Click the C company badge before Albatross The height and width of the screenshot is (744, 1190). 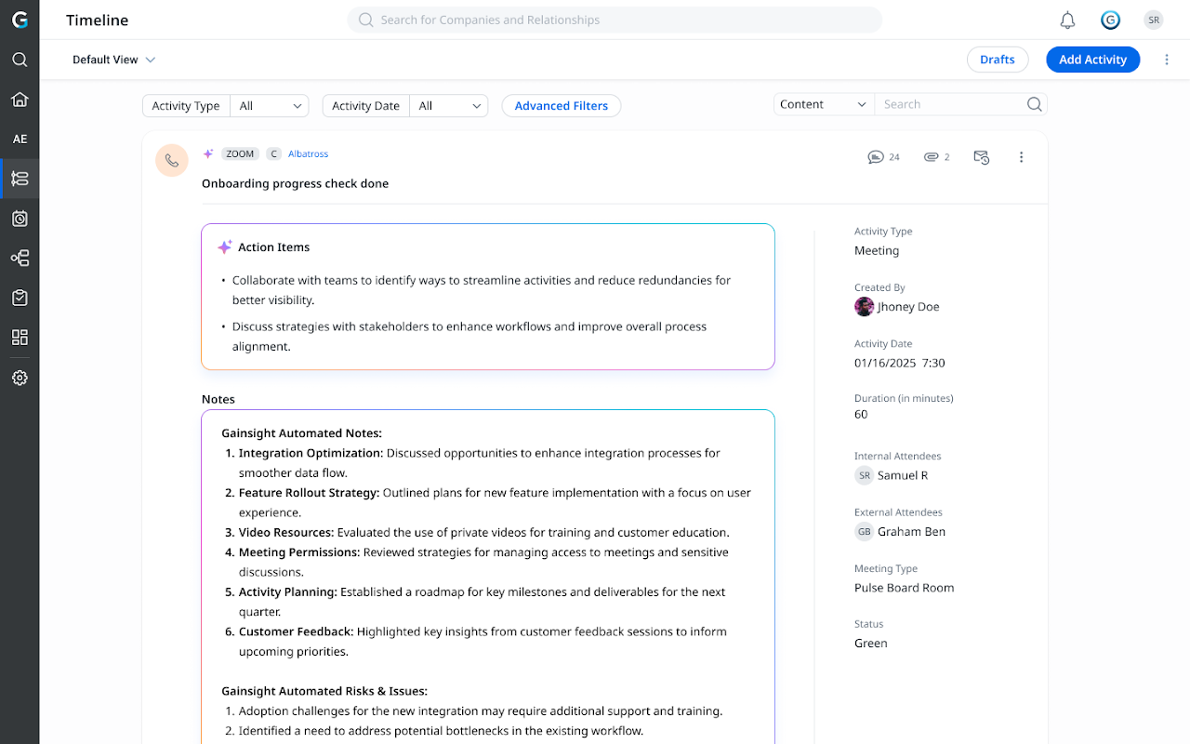274,154
